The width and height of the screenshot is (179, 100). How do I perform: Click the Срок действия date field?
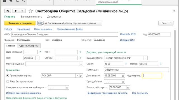tap(112, 81)
